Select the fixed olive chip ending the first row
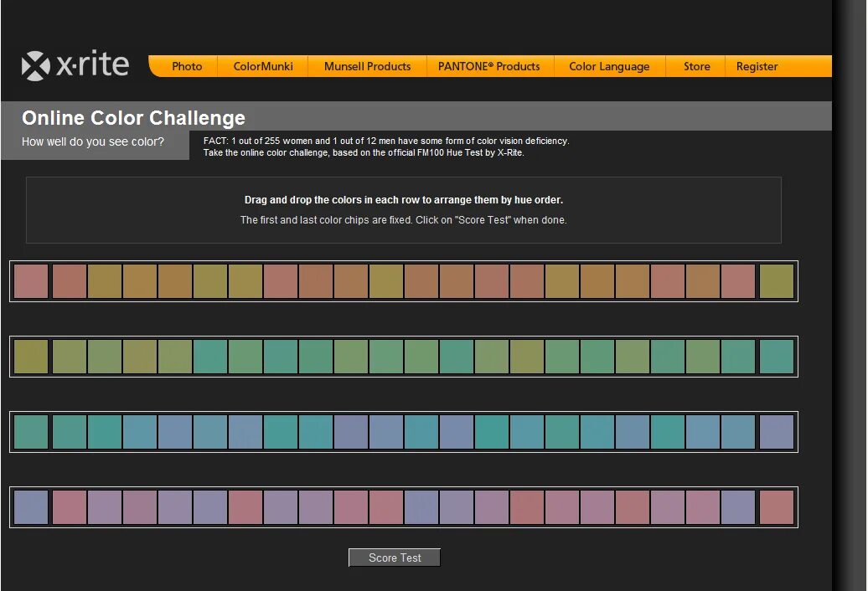 coord(777,281)
